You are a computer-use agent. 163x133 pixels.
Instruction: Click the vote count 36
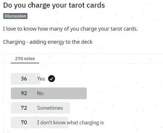tap(24, 78)
